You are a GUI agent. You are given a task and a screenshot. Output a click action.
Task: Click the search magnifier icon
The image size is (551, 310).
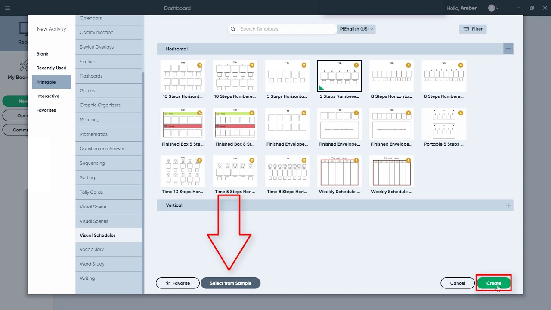233,29
